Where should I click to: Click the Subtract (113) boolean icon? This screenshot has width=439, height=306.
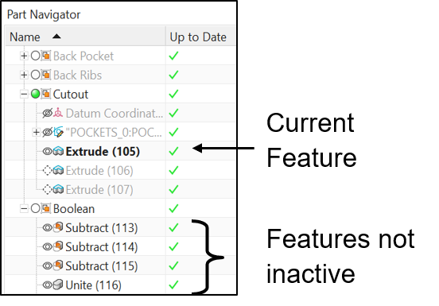point(58,227)
